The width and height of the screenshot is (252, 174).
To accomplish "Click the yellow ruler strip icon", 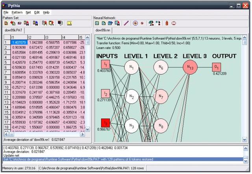I will click(69, 23).
